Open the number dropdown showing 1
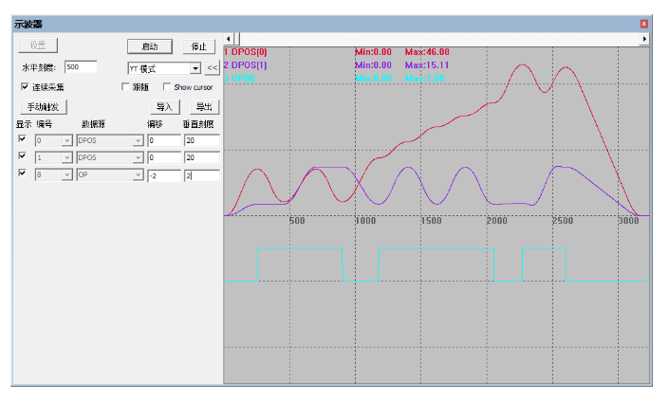668x402 pixels. tap(66, 157)
